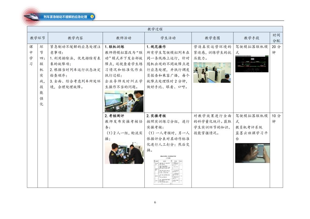The image size is (310, 219).
Task: Click the 教学手段 column header
Action: [x=251, y=38]
